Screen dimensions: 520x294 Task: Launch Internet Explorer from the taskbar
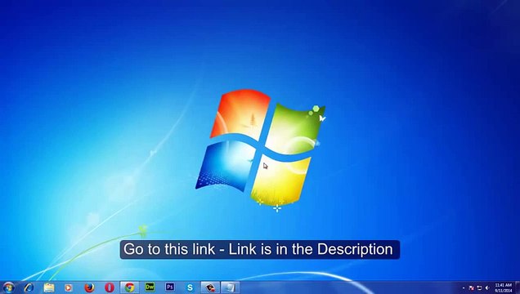(29, 287)
